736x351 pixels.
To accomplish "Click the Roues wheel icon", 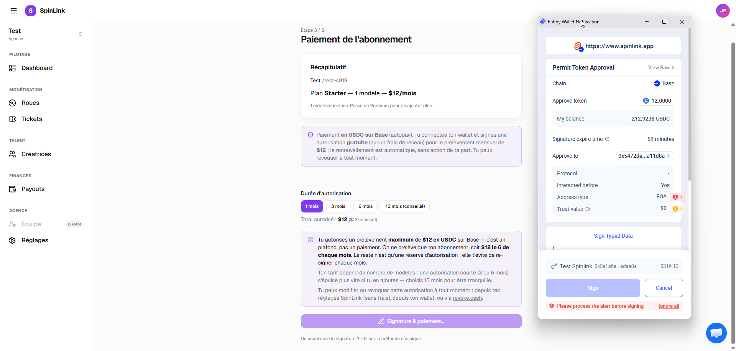I will coord(12,103).
